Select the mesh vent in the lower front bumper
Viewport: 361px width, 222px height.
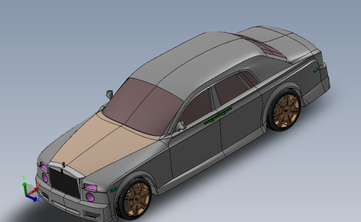(91, 215)
